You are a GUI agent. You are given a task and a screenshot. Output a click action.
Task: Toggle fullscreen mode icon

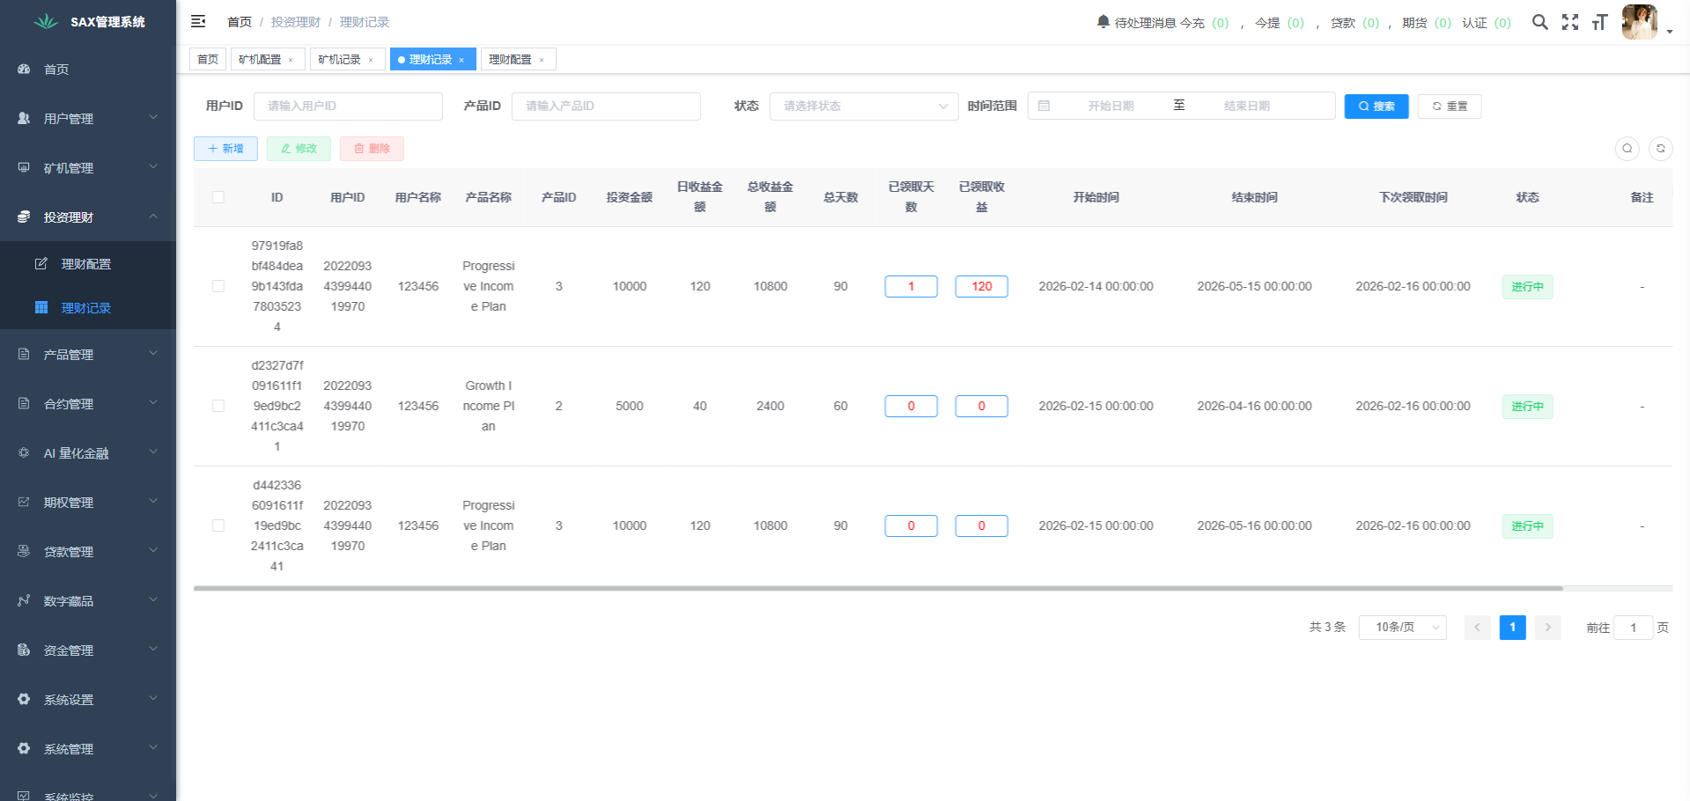point(1569,22)
